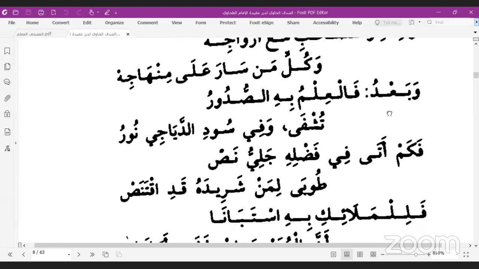Image resolution: width=479 pixels, height=269 pixels.
Task: Click the previous view icon in status bar
Action: (x=106, y=254)
